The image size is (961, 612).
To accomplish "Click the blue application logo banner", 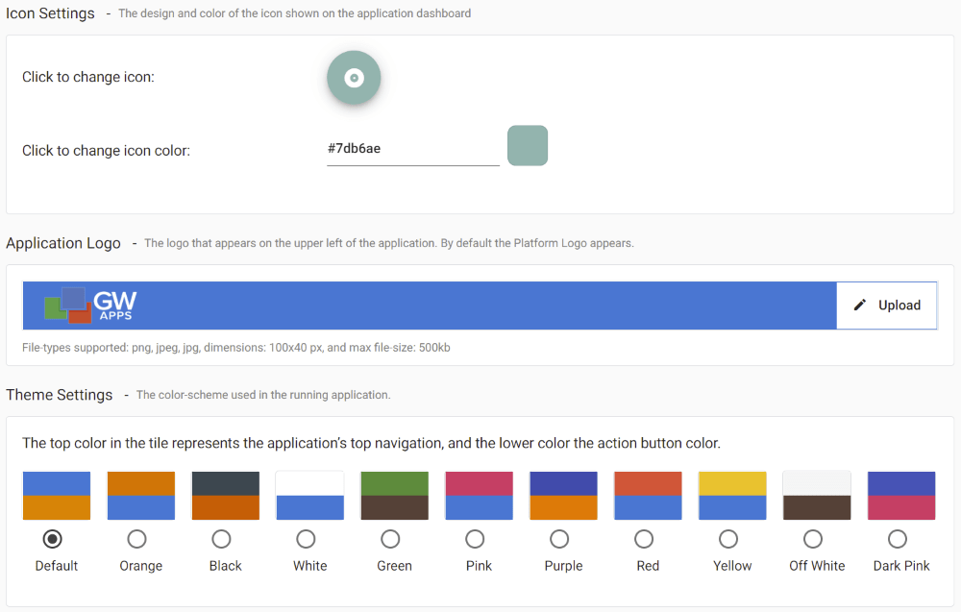I will point(480,306).
